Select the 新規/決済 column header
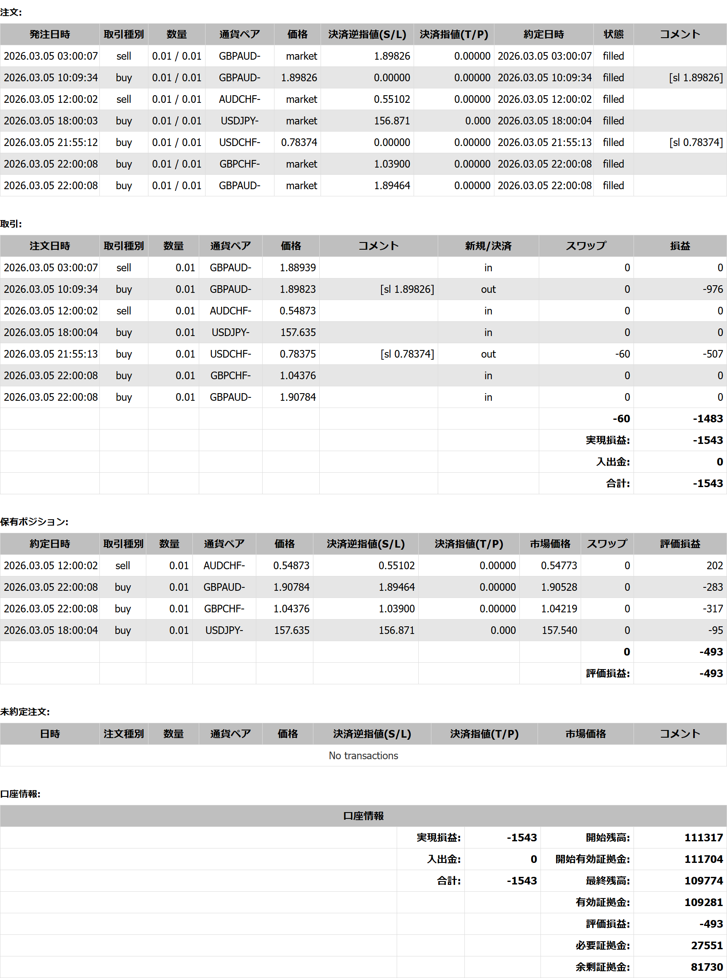 tap(488, 246)
